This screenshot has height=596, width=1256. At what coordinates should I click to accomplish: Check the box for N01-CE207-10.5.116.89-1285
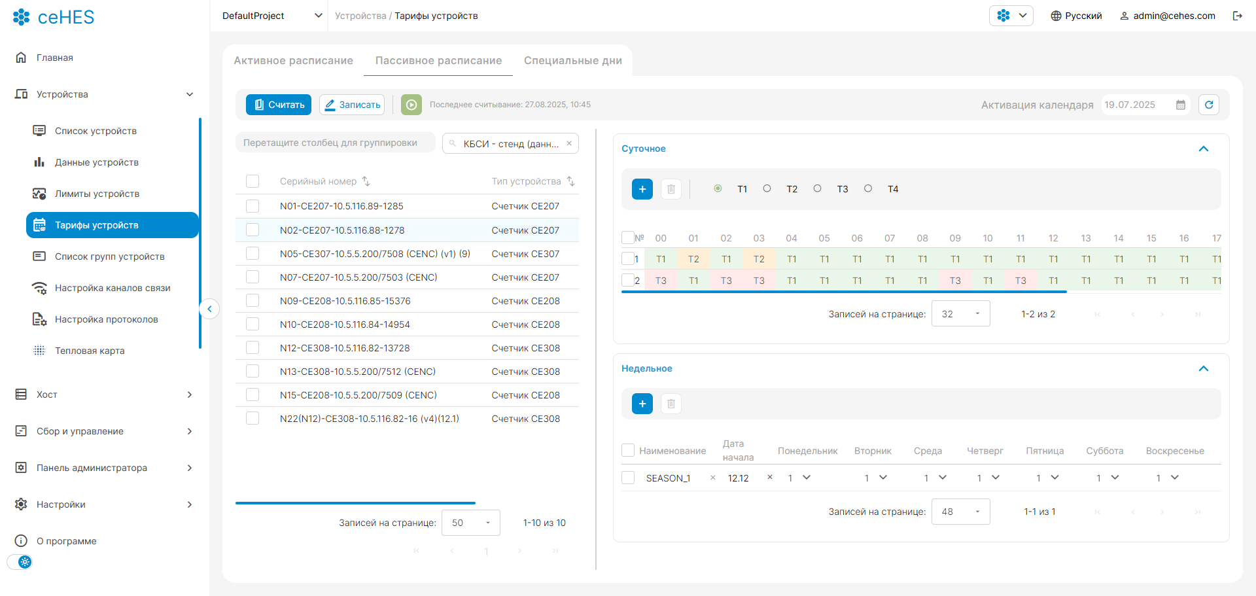click(253, 206)
